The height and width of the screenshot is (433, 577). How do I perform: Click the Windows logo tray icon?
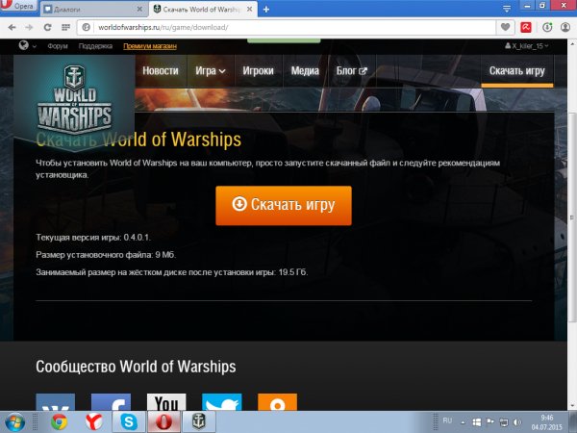(x=477, y=422)
